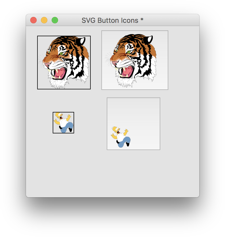Click the SVG Button Icons title bar text
The width and height of the screenshot is (225, 237).
[x=112, y=20]
